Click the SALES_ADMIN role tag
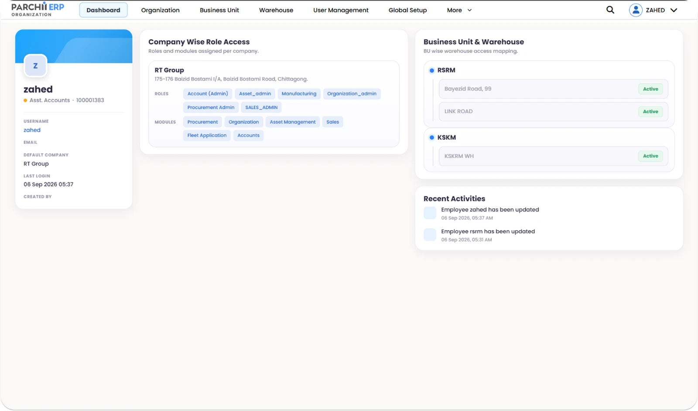Screen dimensions: 698x411 (261, 107)
